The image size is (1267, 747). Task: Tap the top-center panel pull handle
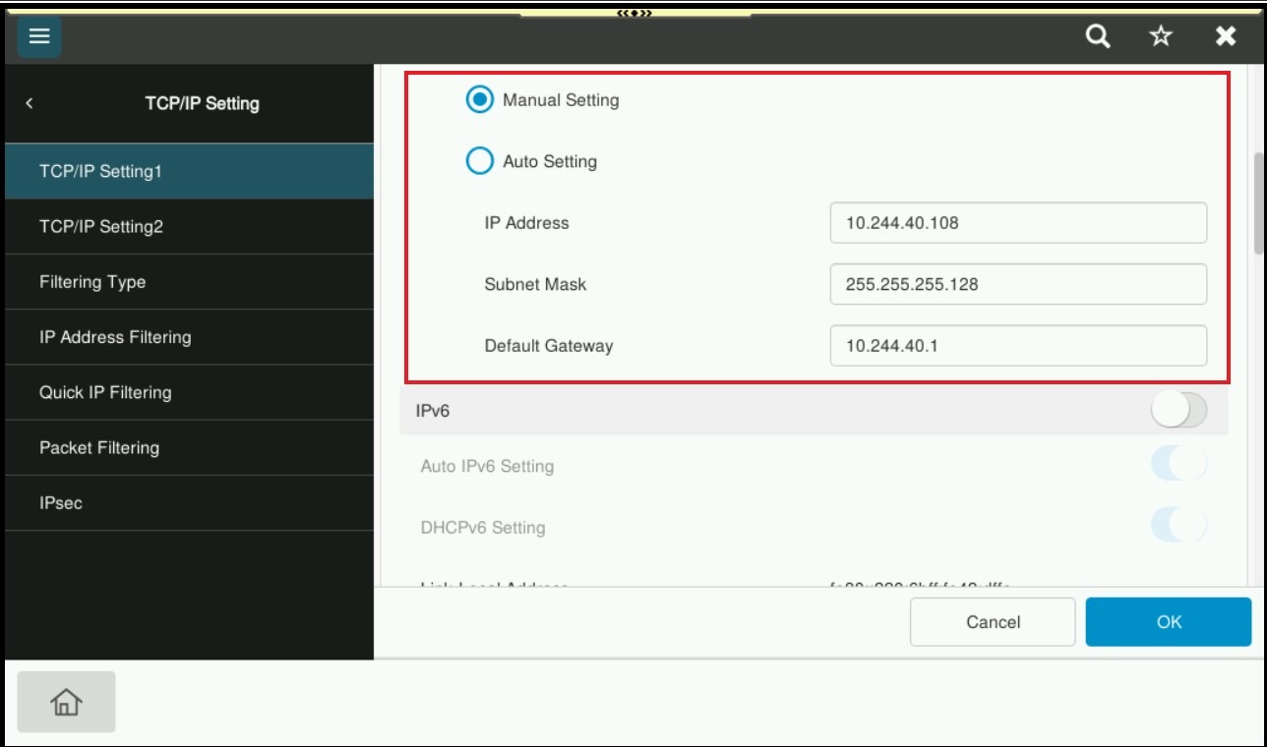(634, 13)
